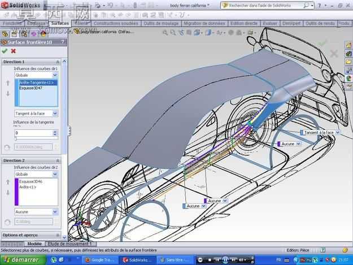
Task: Move Direction 1 curve down with arrow
Action: (8, 94)
